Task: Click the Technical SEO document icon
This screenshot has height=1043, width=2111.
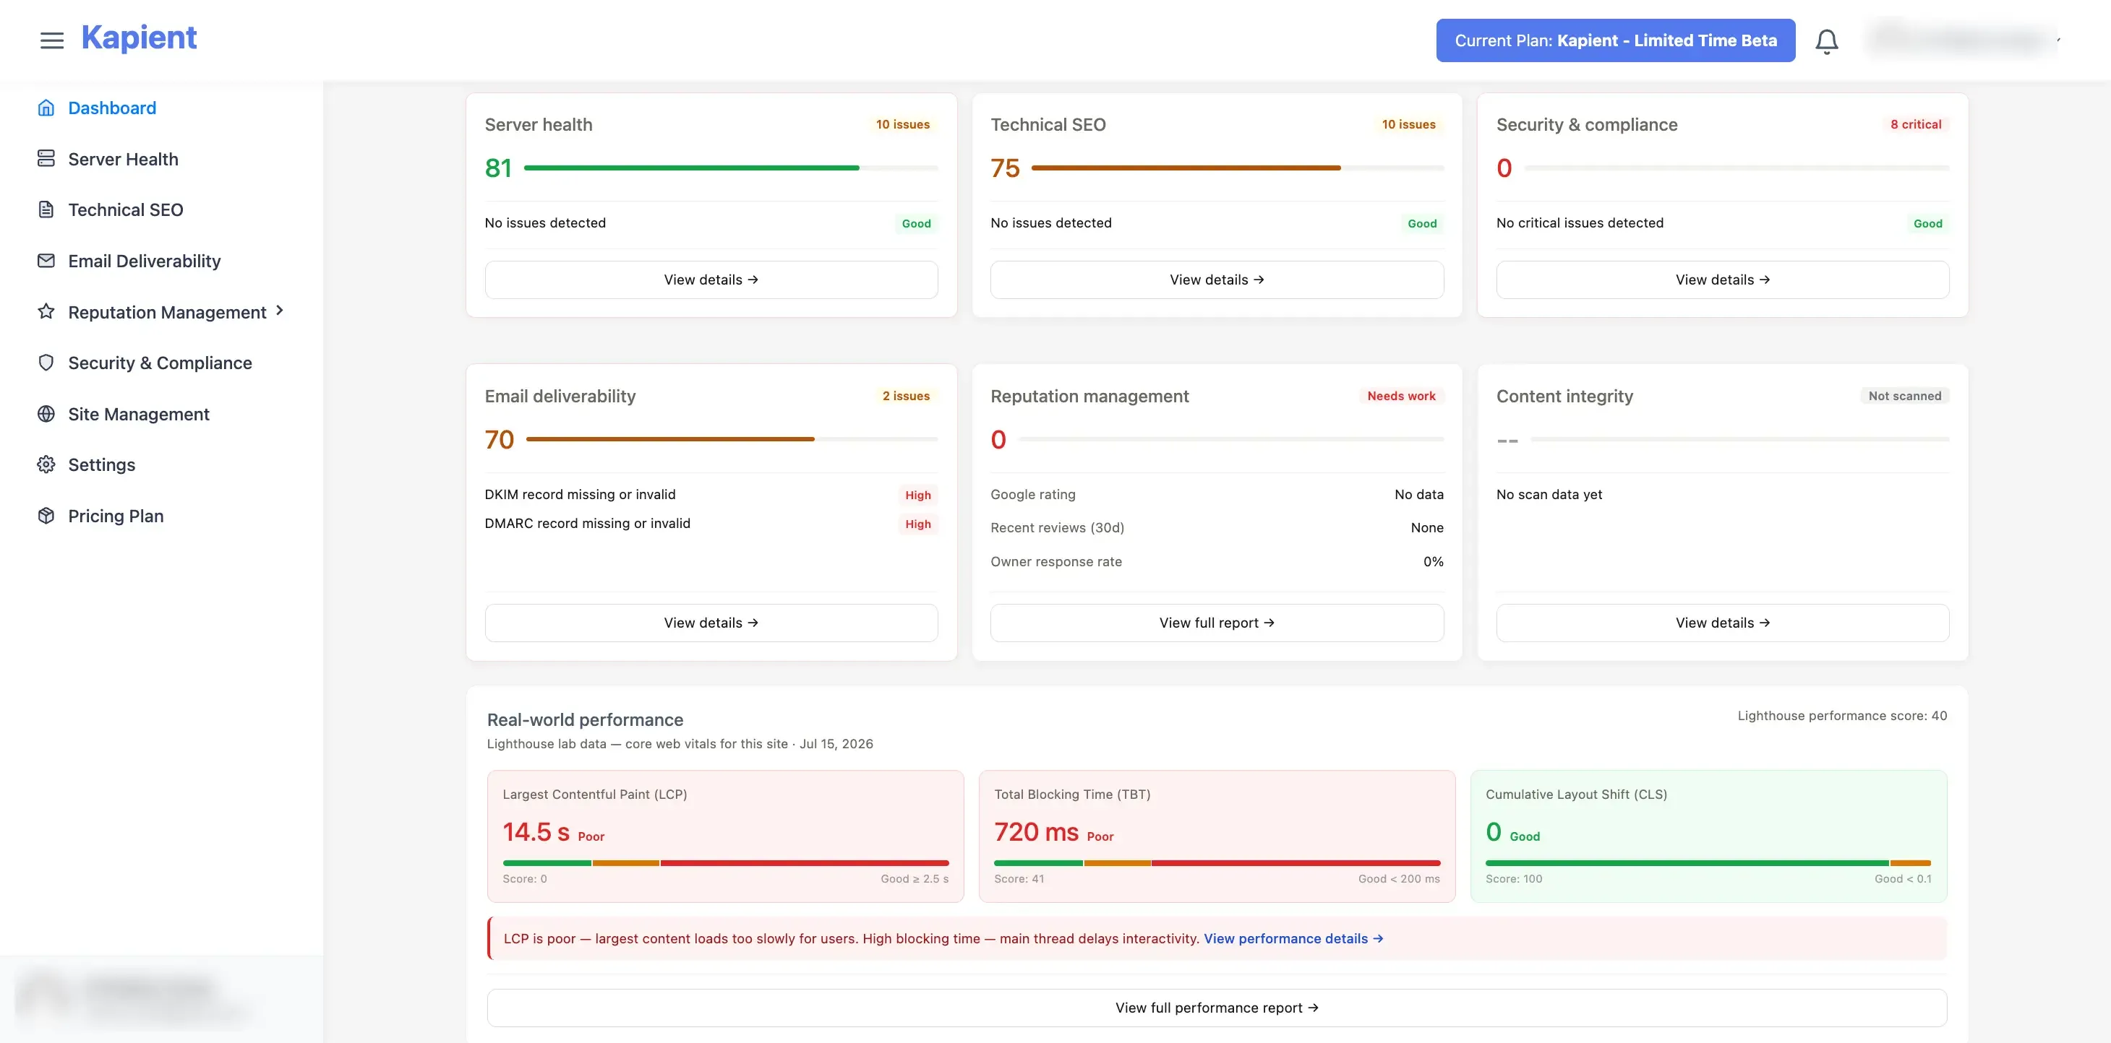Action: tap(47, 209)
